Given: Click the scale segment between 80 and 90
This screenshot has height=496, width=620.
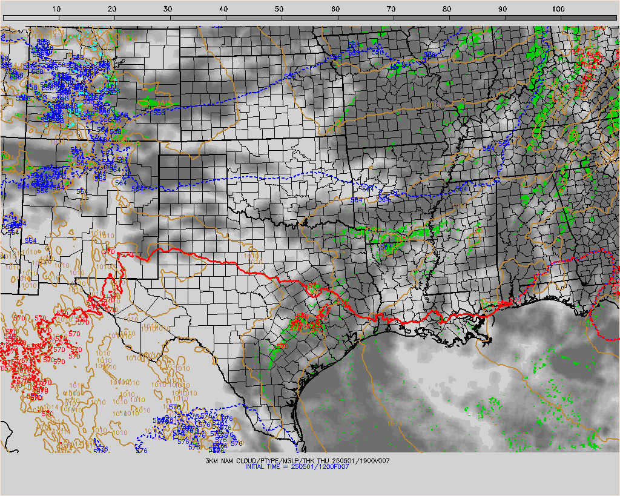Looking at the screenshot, I should [477, 18].
